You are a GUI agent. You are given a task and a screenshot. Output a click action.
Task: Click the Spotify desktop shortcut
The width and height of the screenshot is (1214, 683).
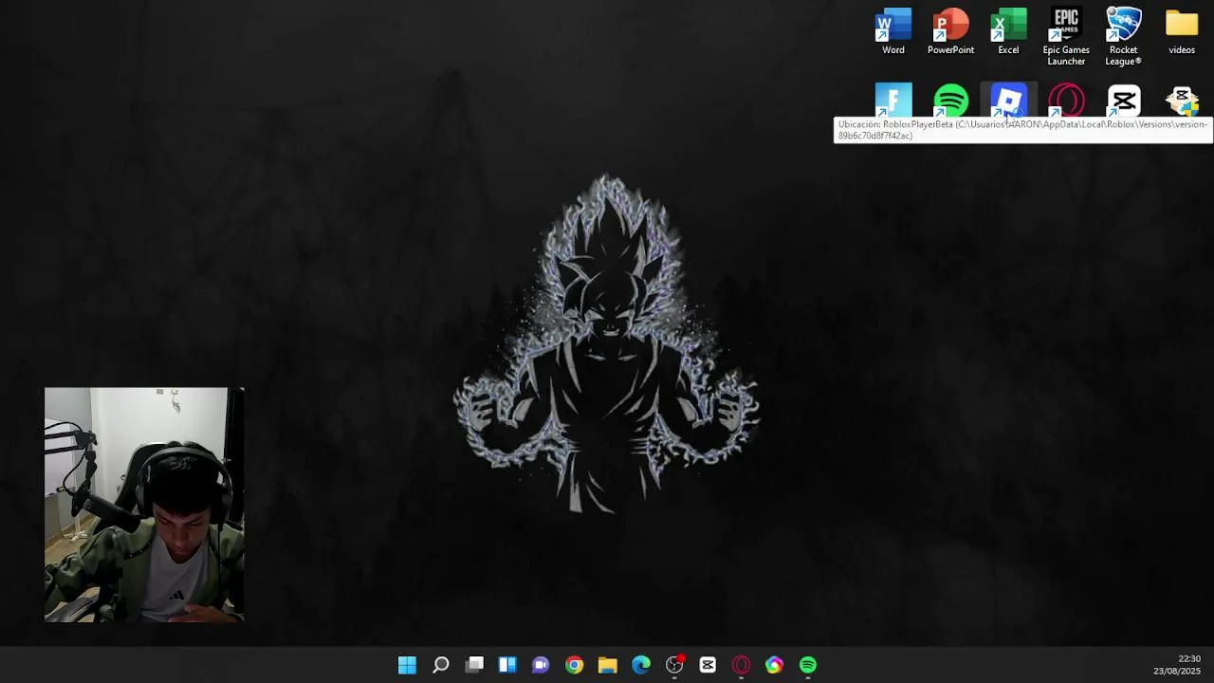(950, 101)
